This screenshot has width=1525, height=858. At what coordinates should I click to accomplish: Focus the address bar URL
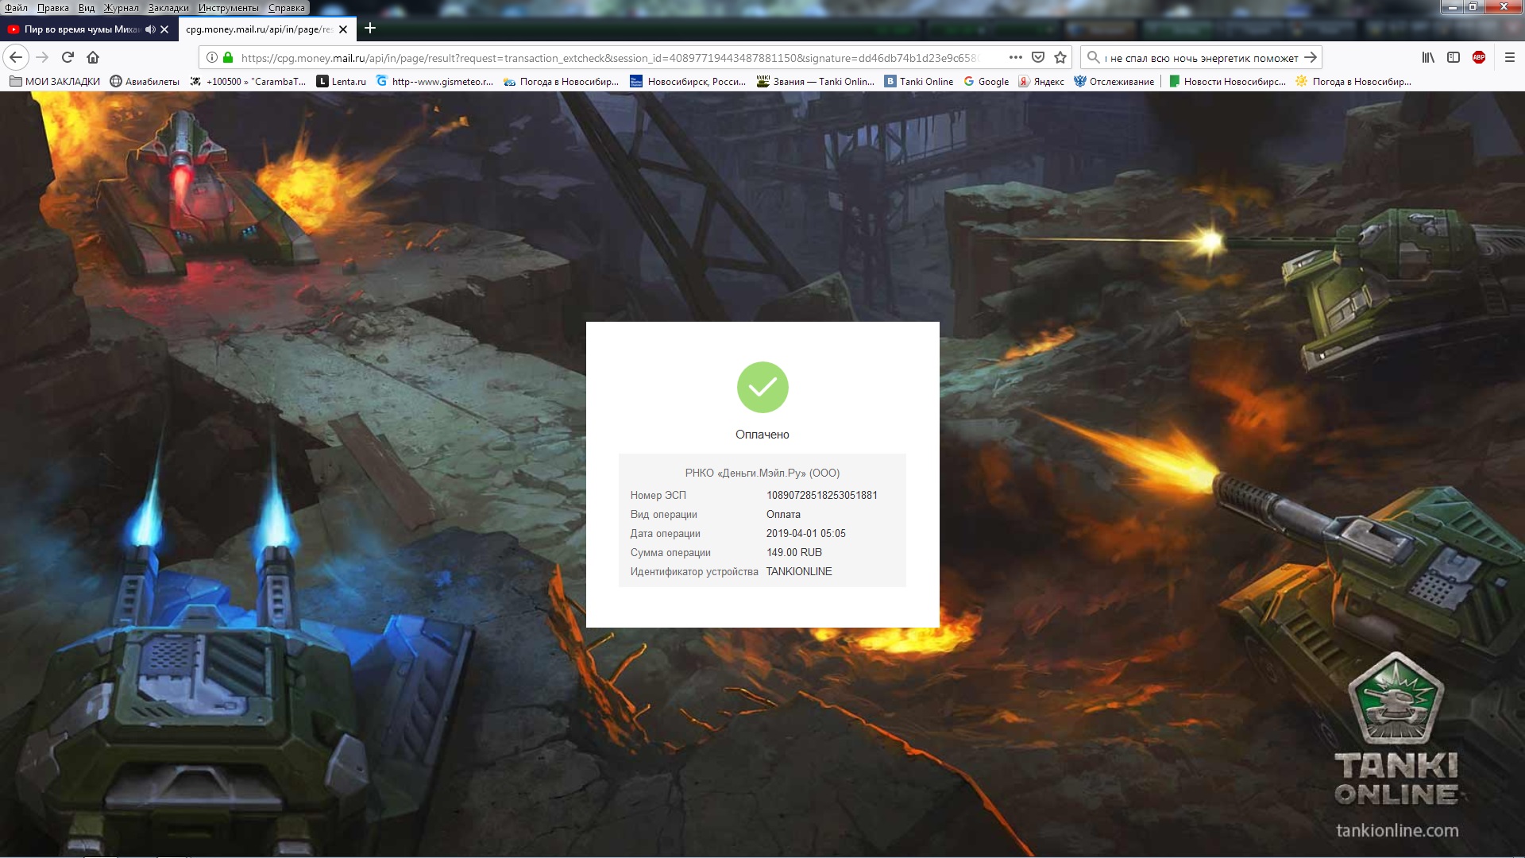point(610,58)
